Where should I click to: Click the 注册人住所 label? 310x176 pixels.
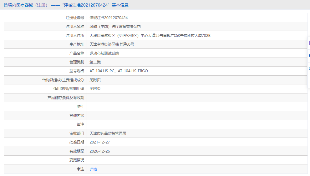coord(75,36)
